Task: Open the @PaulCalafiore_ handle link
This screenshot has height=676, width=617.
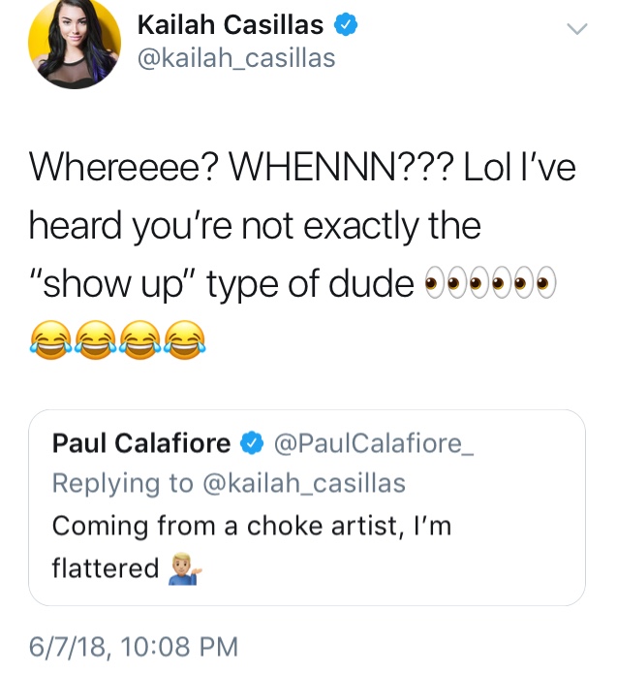Action: point(374,443)
